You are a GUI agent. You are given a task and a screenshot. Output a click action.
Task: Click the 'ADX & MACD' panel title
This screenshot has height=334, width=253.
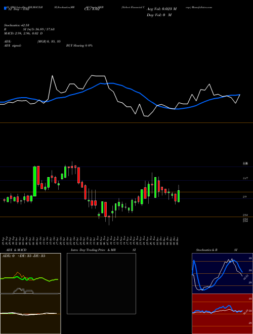coord(16,250)
